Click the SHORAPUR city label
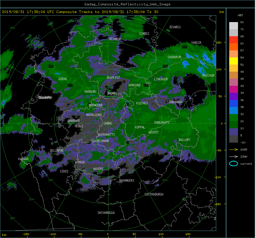 pos(174,57)
